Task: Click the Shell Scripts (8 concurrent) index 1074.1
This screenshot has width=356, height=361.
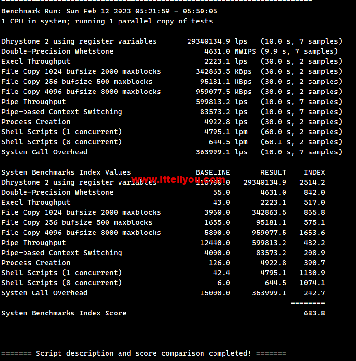Action: pyautogui.click(x=312, y=283)
